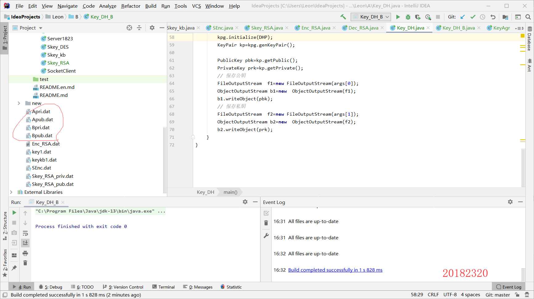Viewport: 534px width, 299px height.
Task: Show Git history clock icon
Action: [483, 17]
